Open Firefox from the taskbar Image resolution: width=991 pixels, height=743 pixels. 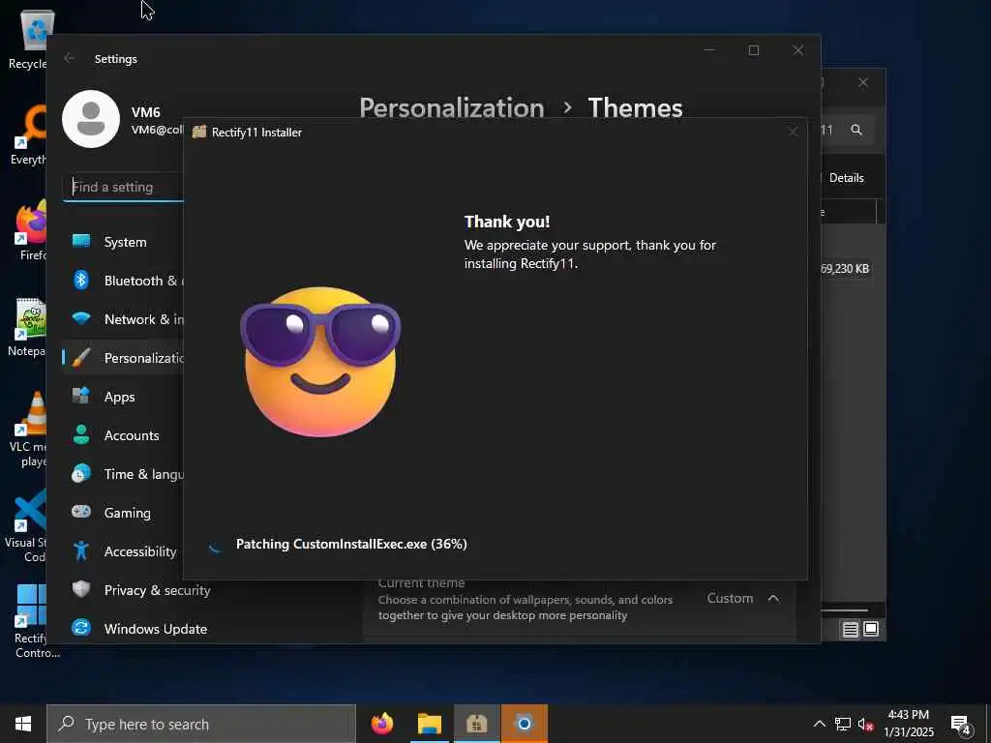click(x=381, y=724)
